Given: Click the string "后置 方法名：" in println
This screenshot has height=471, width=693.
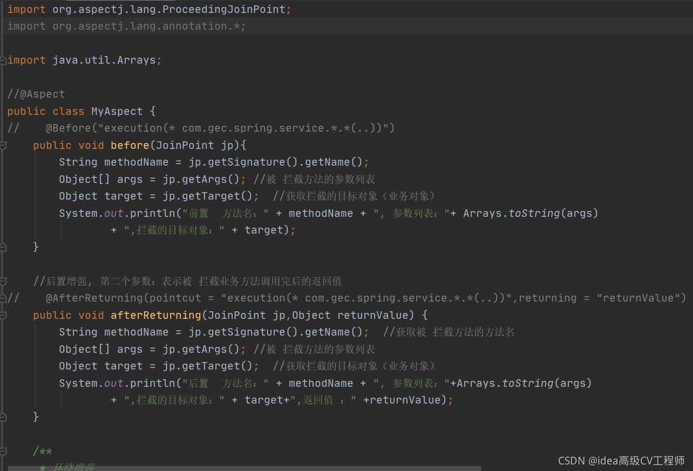Looking at the screenshot, I should point(226,383).
